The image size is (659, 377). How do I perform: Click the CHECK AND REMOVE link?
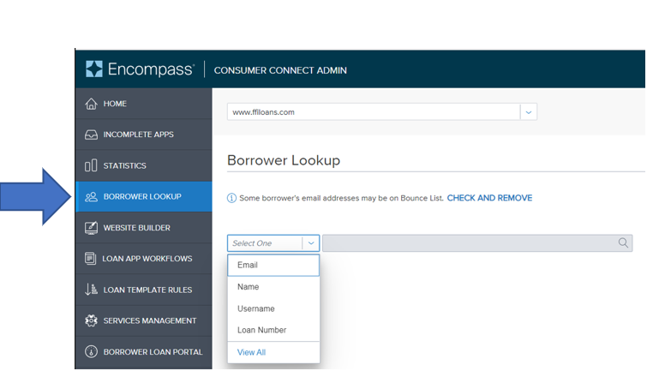(489, 198)
